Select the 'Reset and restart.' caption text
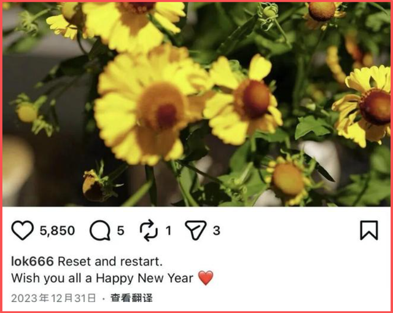 pyautogui.click(x=111, y=261)
